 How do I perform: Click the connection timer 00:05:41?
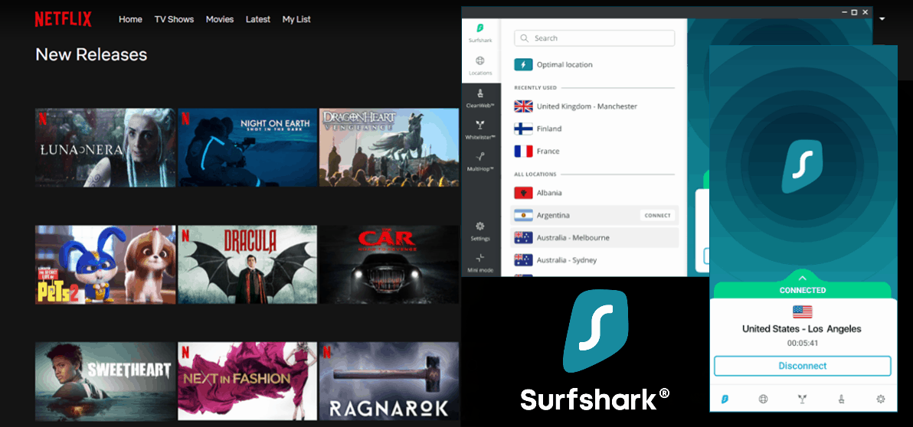coord(803,344)
